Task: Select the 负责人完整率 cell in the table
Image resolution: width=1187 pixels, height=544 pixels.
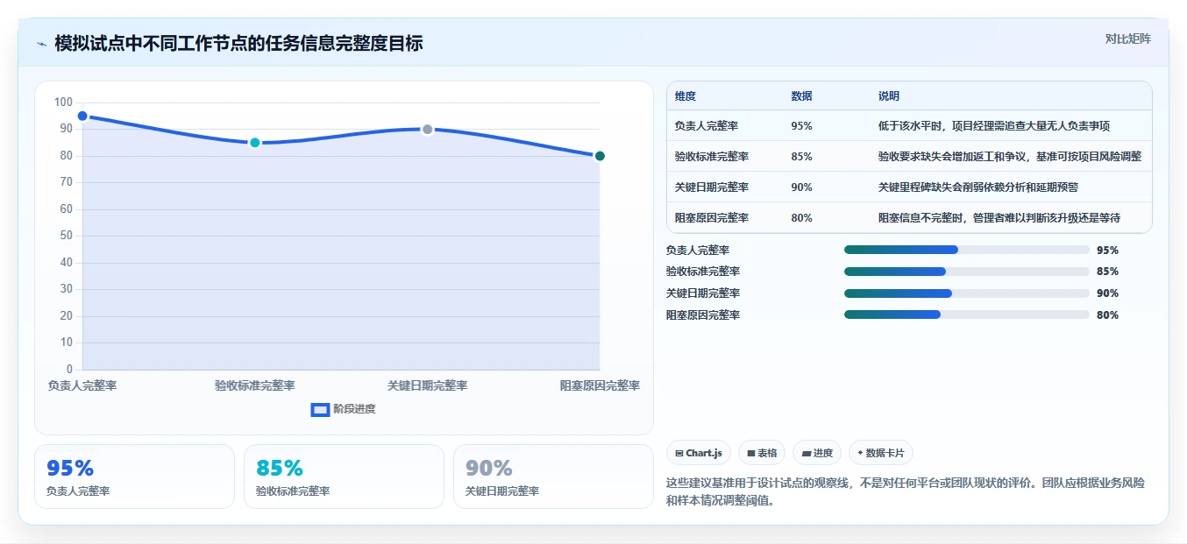Action: click(x=707, y=126)
